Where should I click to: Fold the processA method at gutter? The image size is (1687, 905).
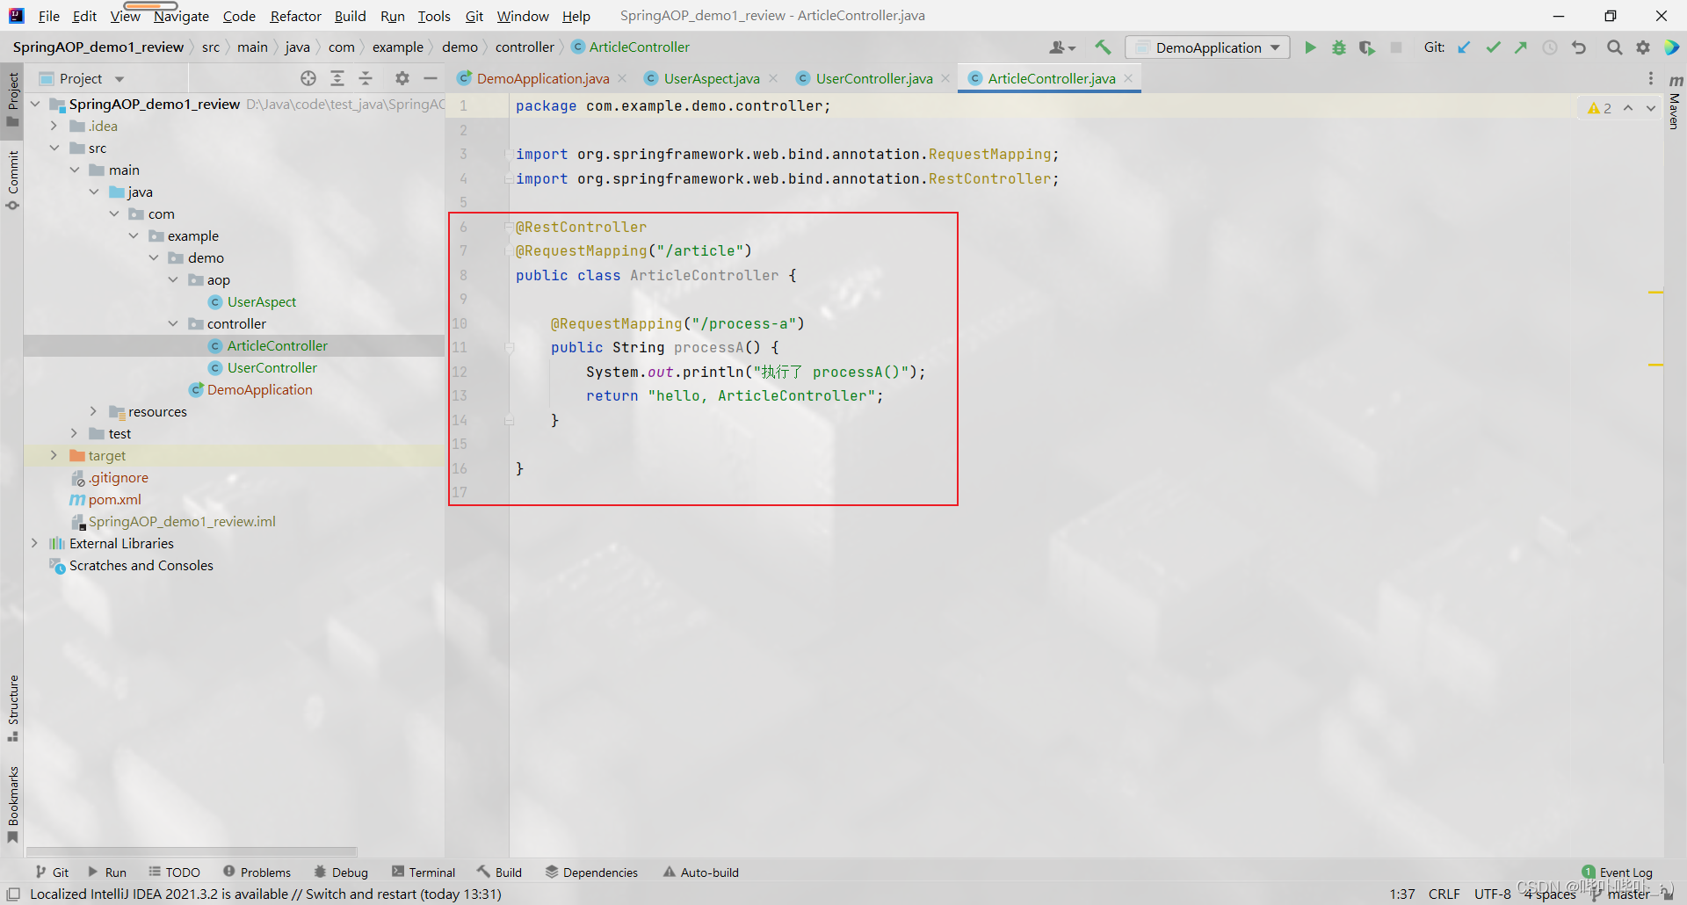click(x=509, y=348)
